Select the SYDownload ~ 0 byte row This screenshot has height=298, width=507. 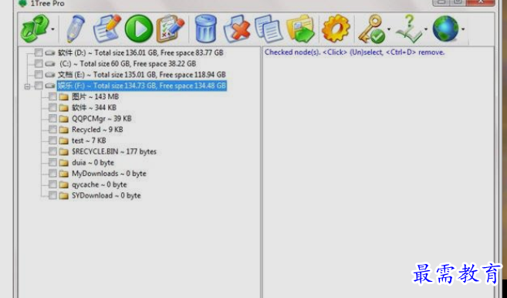click(106, 195)
